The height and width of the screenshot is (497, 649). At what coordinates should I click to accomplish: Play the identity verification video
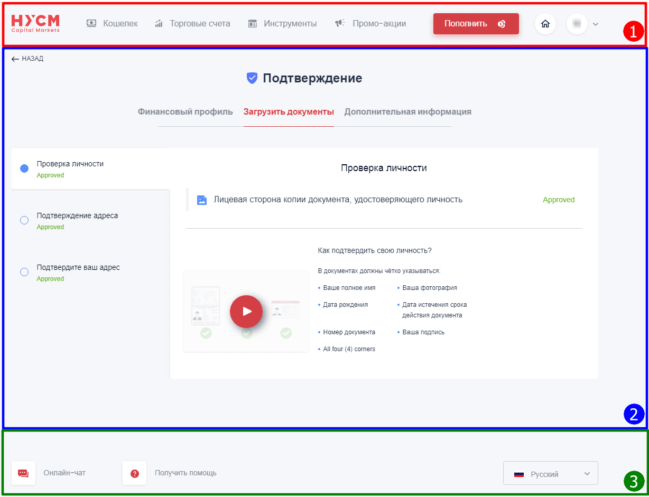[246, 312]
